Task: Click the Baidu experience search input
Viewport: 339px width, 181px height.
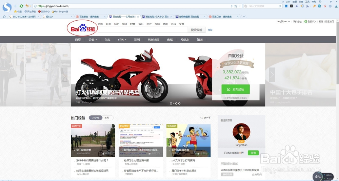Action: (143, 30)
